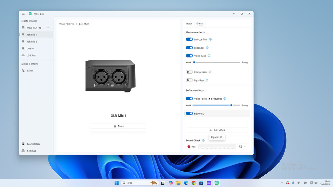The image size is (333, 187).
Task: Show Voice Tune info icon
Action: click(x=209, y=56)
